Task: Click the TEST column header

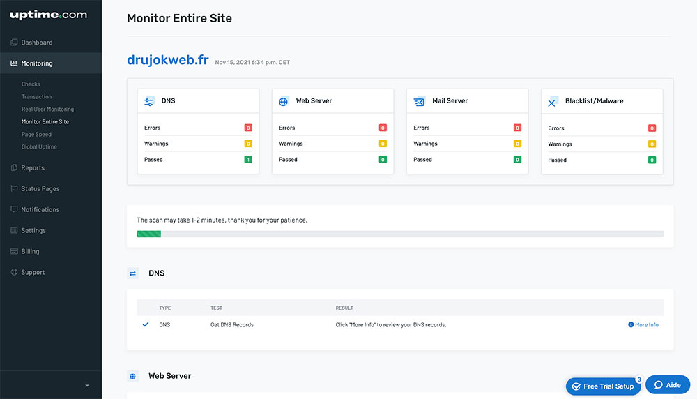Action: click(217, 308)
